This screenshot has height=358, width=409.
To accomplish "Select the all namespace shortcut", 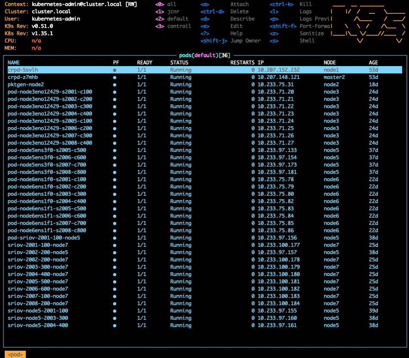I will point(166,4).
